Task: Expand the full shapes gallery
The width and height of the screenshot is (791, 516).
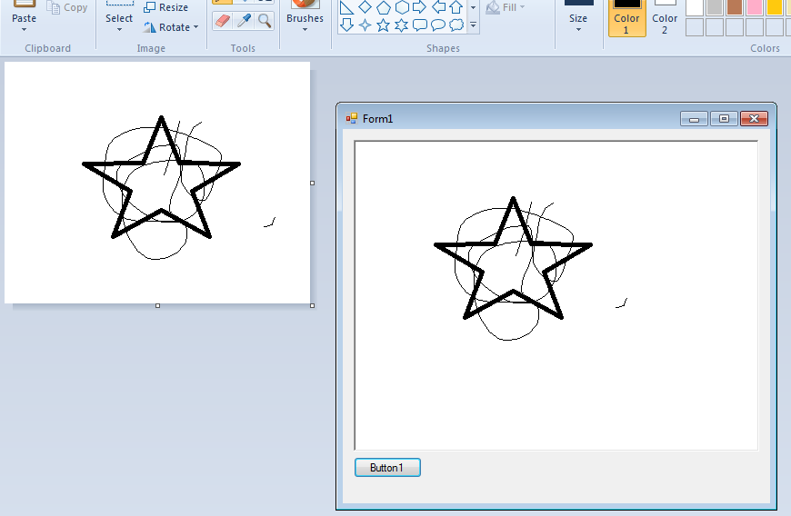Action: [473, 25]
